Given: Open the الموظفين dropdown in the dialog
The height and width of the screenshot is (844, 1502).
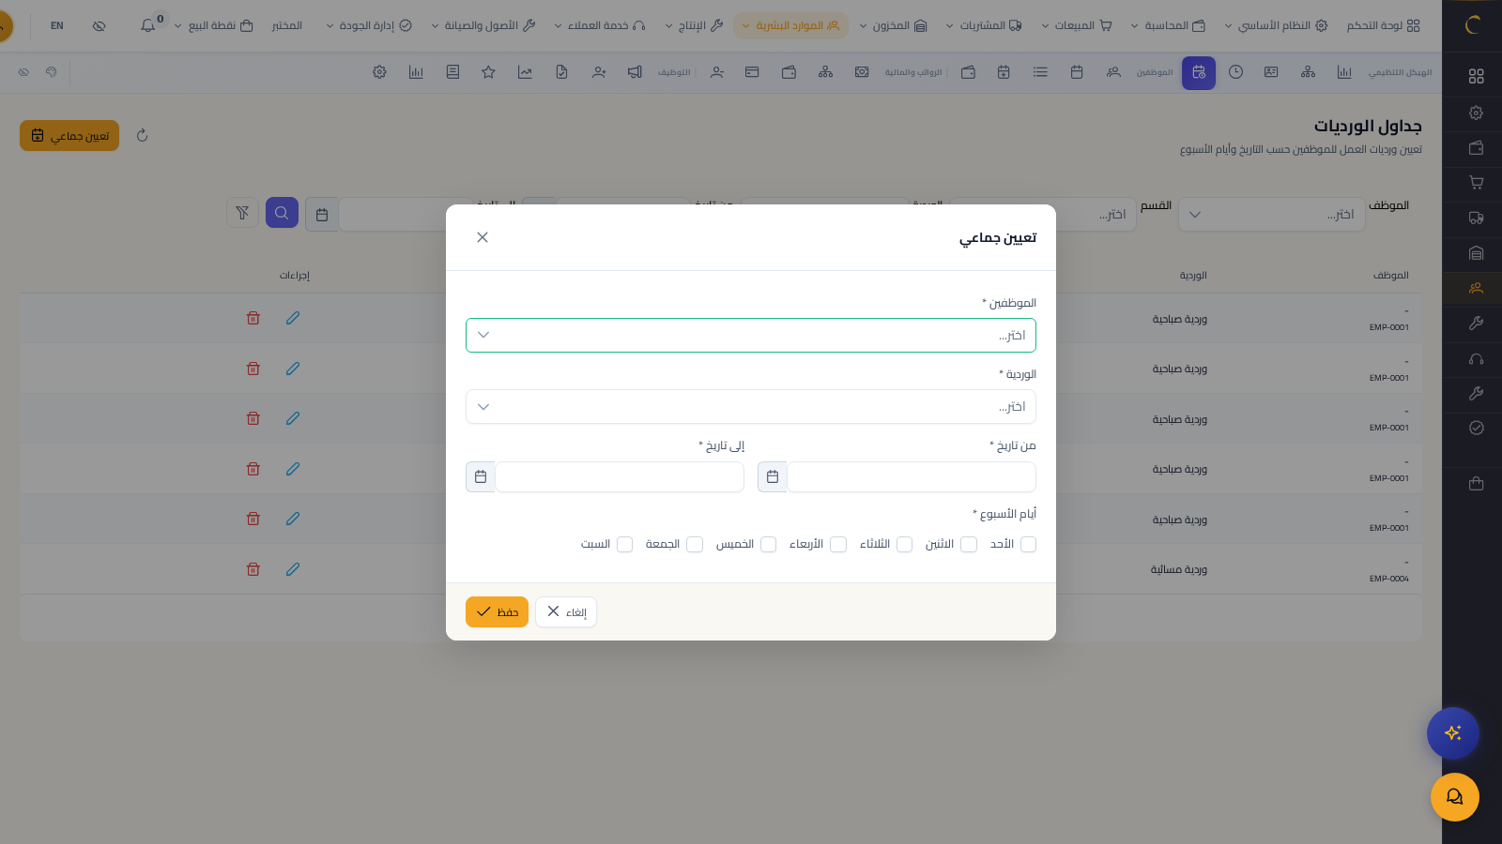Looking at the screenshot, I should point(750,336).
